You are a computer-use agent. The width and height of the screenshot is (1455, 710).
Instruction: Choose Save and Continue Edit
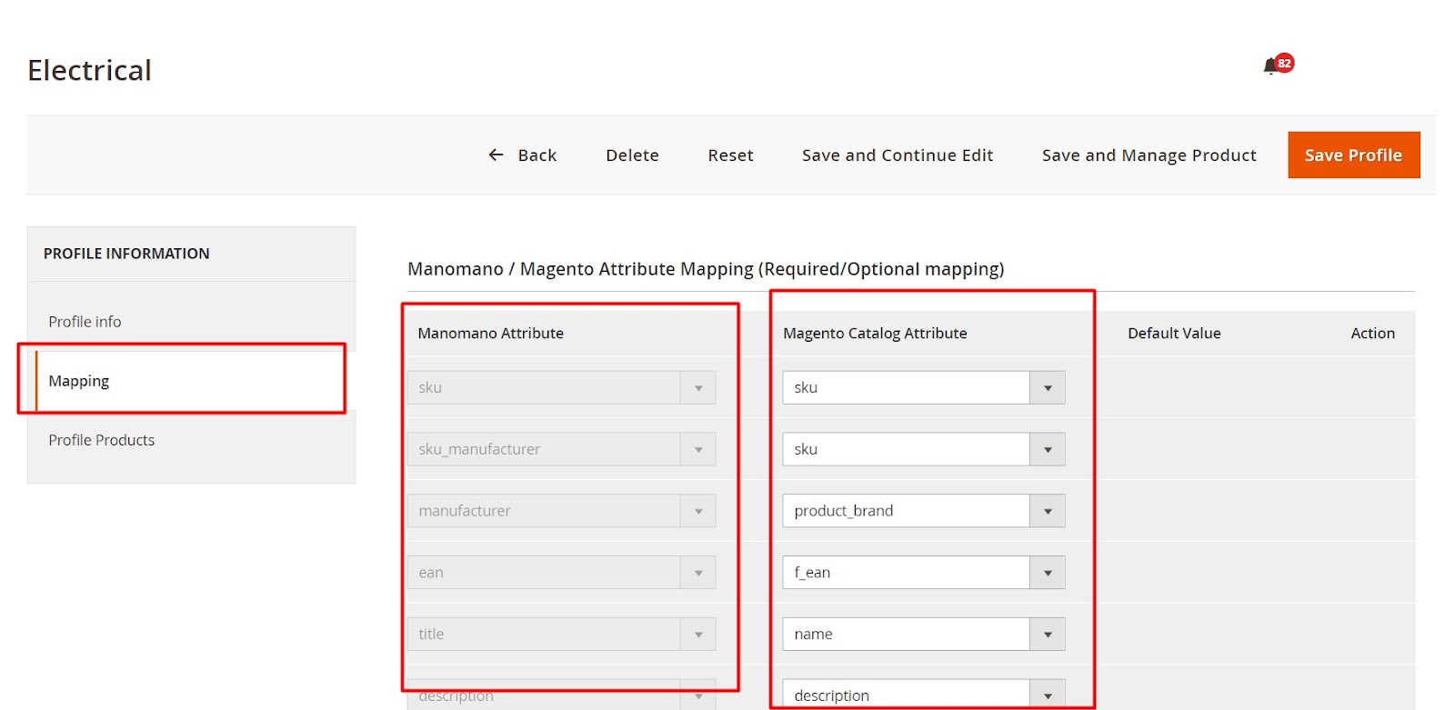click(x=898, y=155)
